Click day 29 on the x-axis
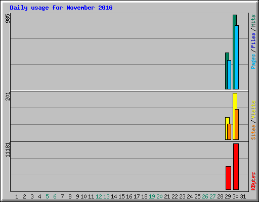The height and width of the screenshot is (202, 259). click(x=228, y=196)
